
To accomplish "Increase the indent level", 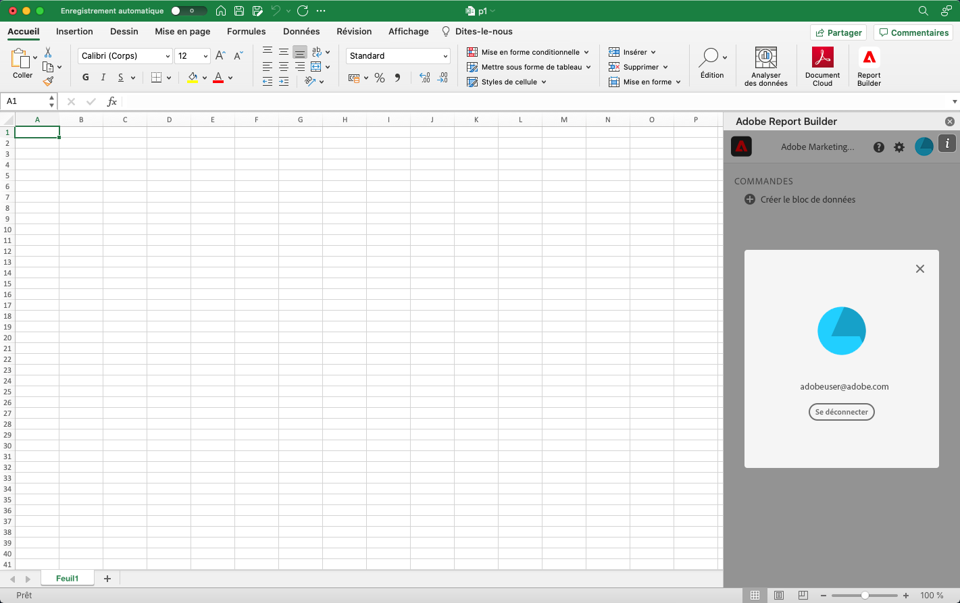I will (x=284, y=82).
